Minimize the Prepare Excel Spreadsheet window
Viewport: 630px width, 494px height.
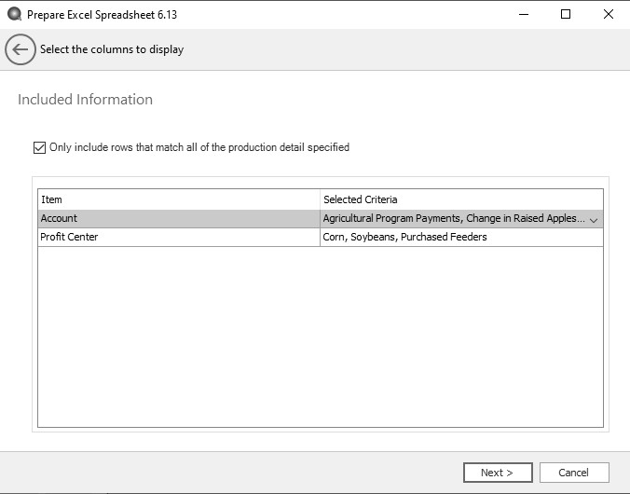click(522, 14)
